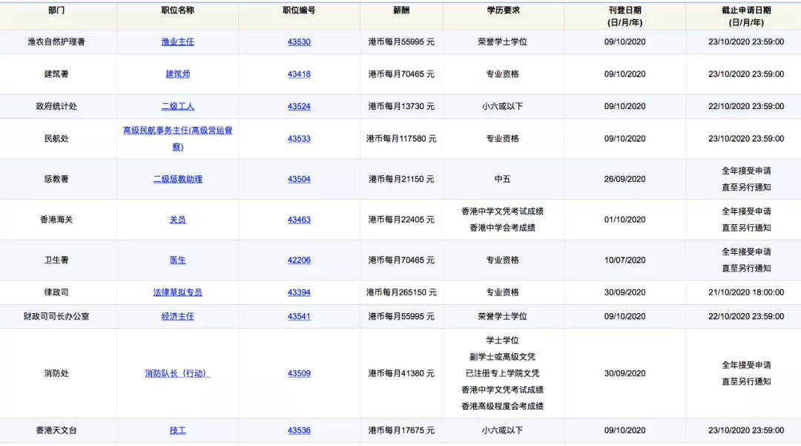Click job number 43530 link

point(299,42)
